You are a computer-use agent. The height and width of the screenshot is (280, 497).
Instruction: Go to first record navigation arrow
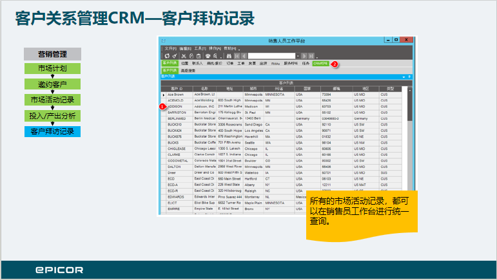[237, 56]
